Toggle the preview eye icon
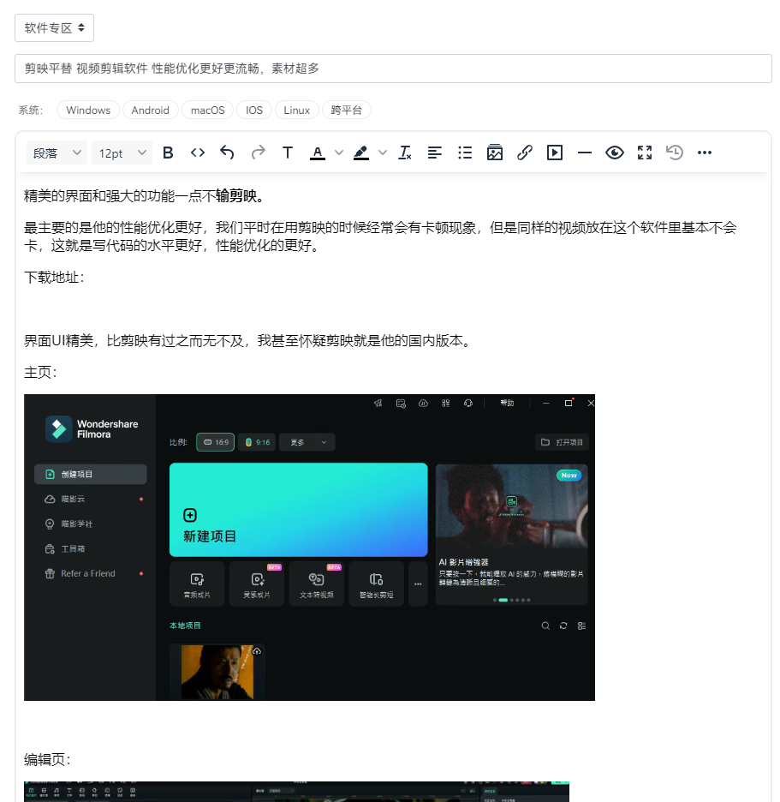Viewport: 780px width, 802px height. pos(615,153)
